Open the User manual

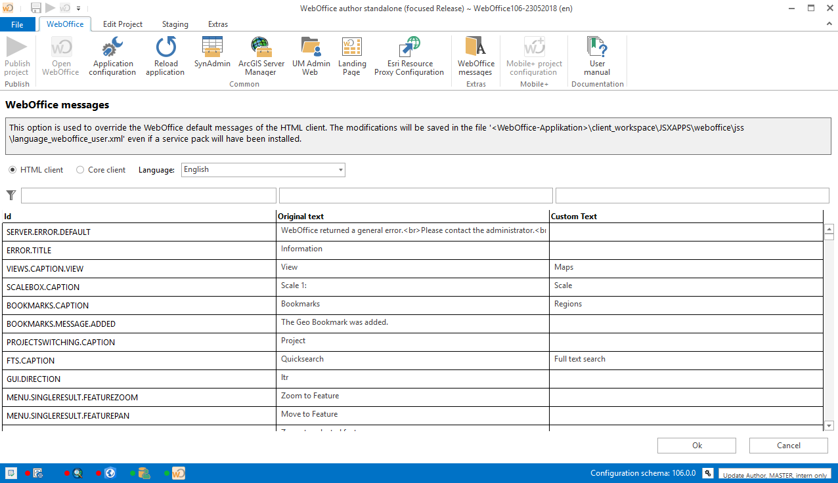click(x=596, y=56)
